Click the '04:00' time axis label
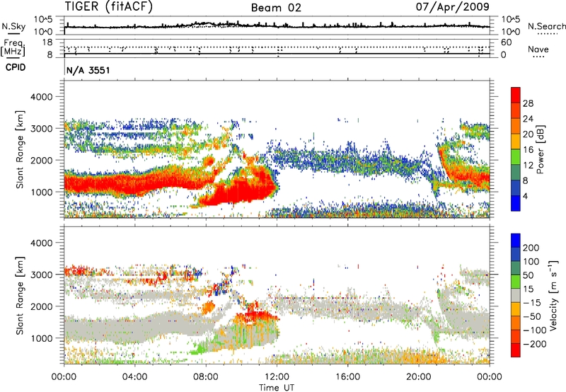The height and width of the screenshot is (392, 566). pos(135,377)
